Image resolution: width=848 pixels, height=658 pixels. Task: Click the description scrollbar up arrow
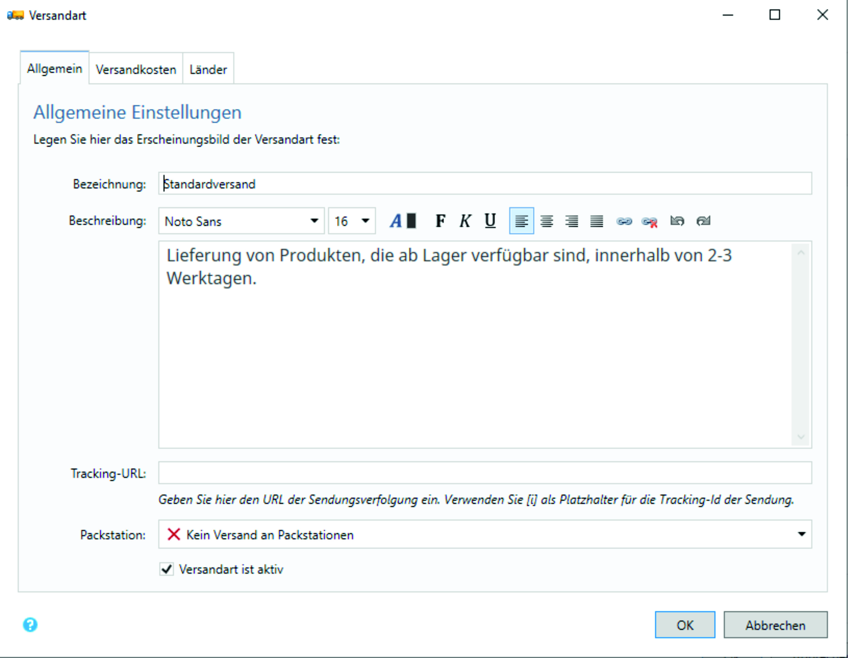[x=801, y=253]
